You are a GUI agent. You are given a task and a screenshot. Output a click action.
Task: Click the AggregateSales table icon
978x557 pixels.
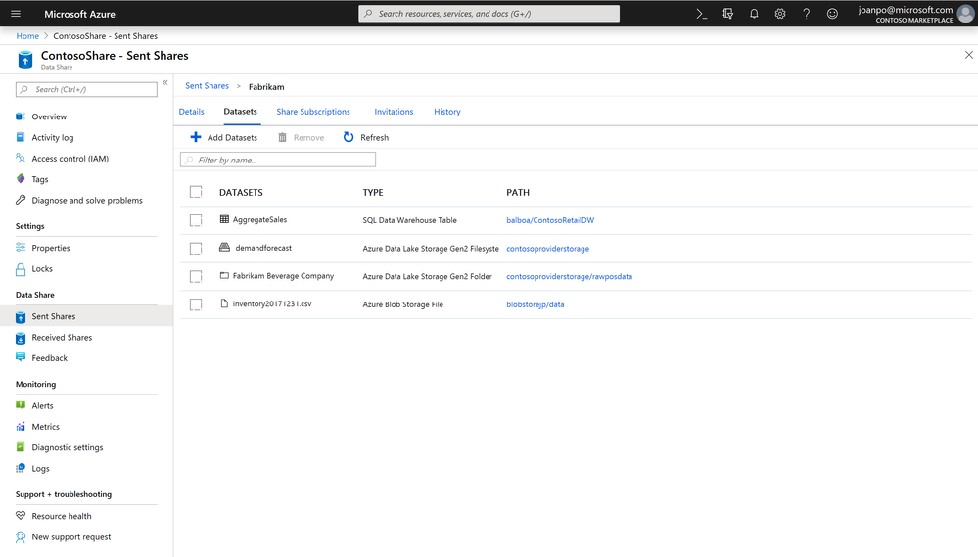point(224,219)
